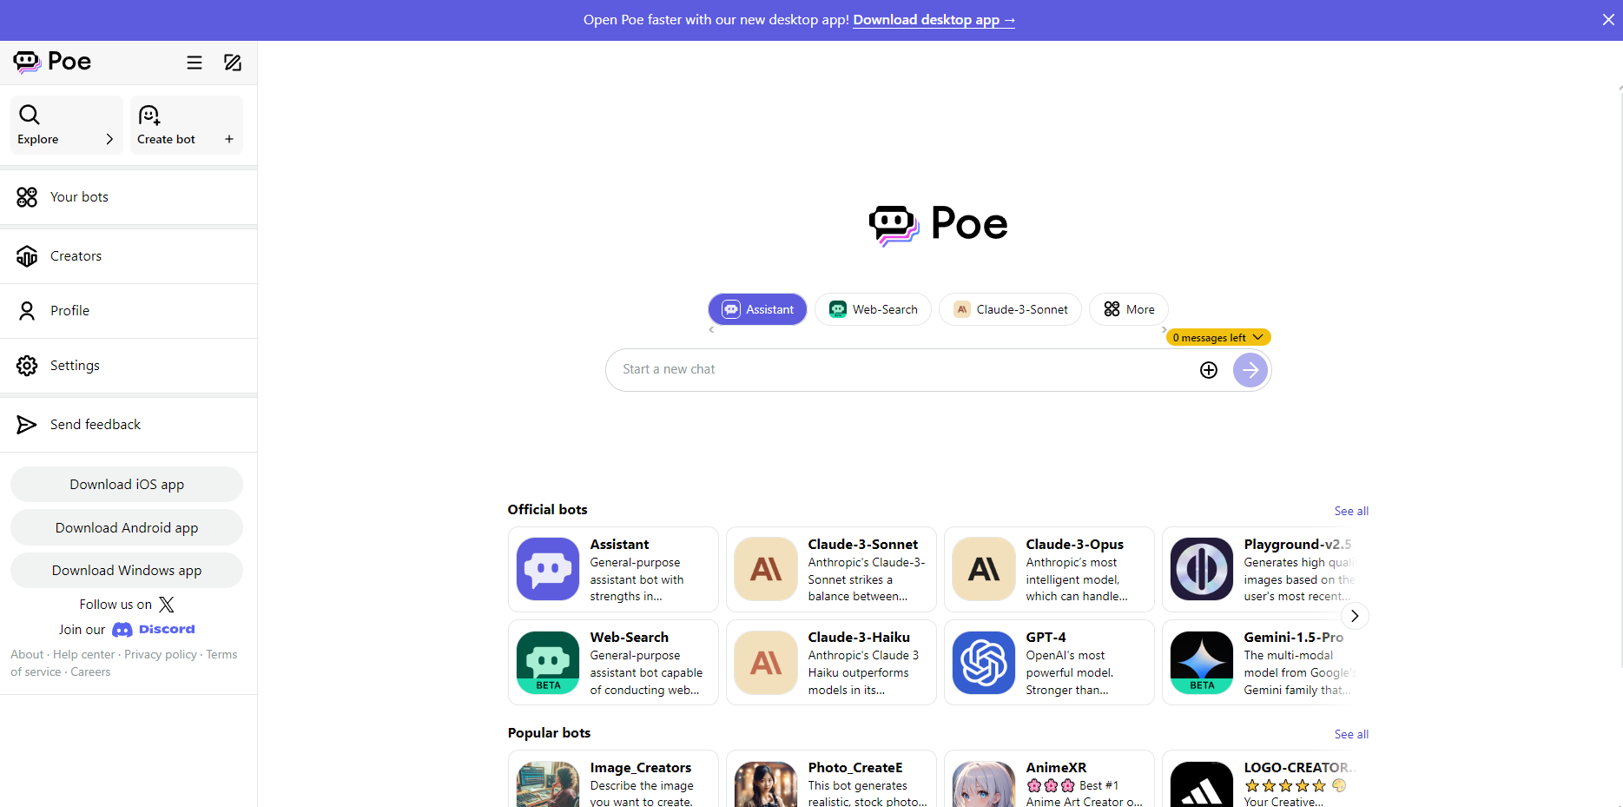Image resolution: width=1623 pixels, height=807 pixels.
Task: Click the small left arrow below the bot chips
Action: pos(711,330)
